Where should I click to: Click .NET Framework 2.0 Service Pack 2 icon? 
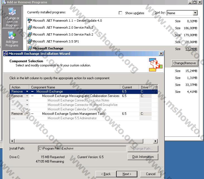tap(30, 28)
